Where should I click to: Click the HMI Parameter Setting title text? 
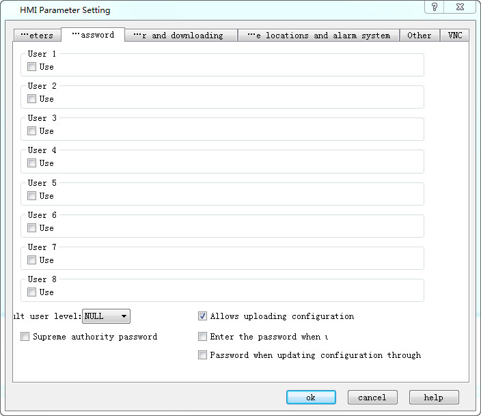65,10
